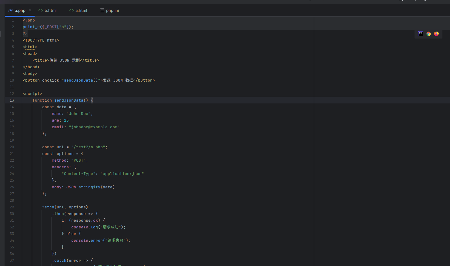
Task: Click the "johndoe@example.com" string
Action: point(94,127)
